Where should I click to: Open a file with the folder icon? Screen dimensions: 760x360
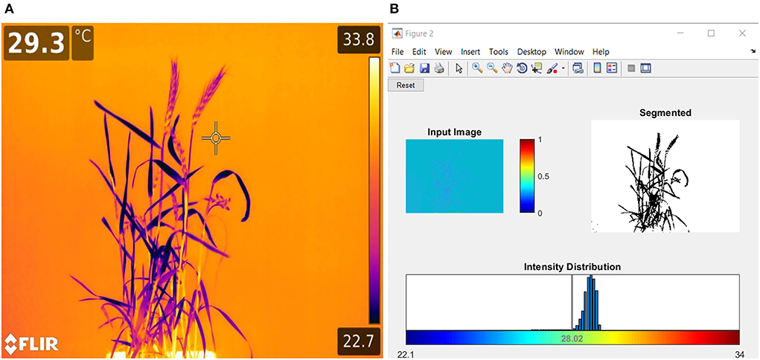pos(409,68)
